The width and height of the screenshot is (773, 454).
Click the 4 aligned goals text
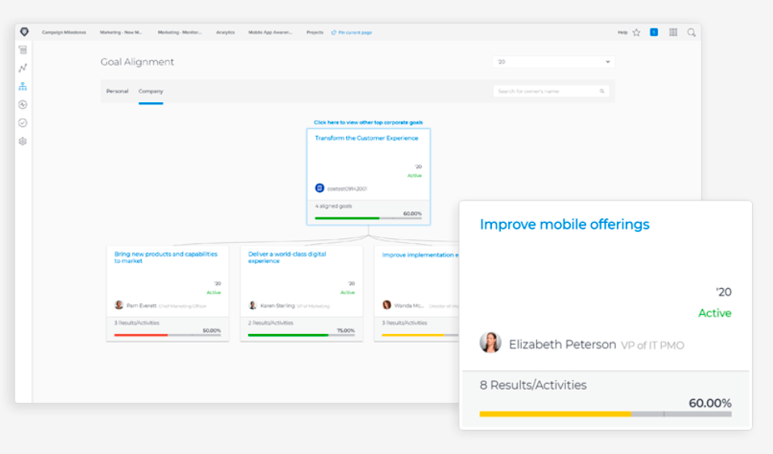point(333,206)
